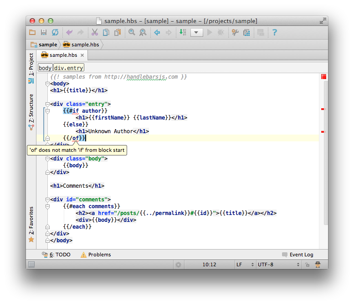
Task: Click the red error status indicator
Action: (x=323, y=77)
